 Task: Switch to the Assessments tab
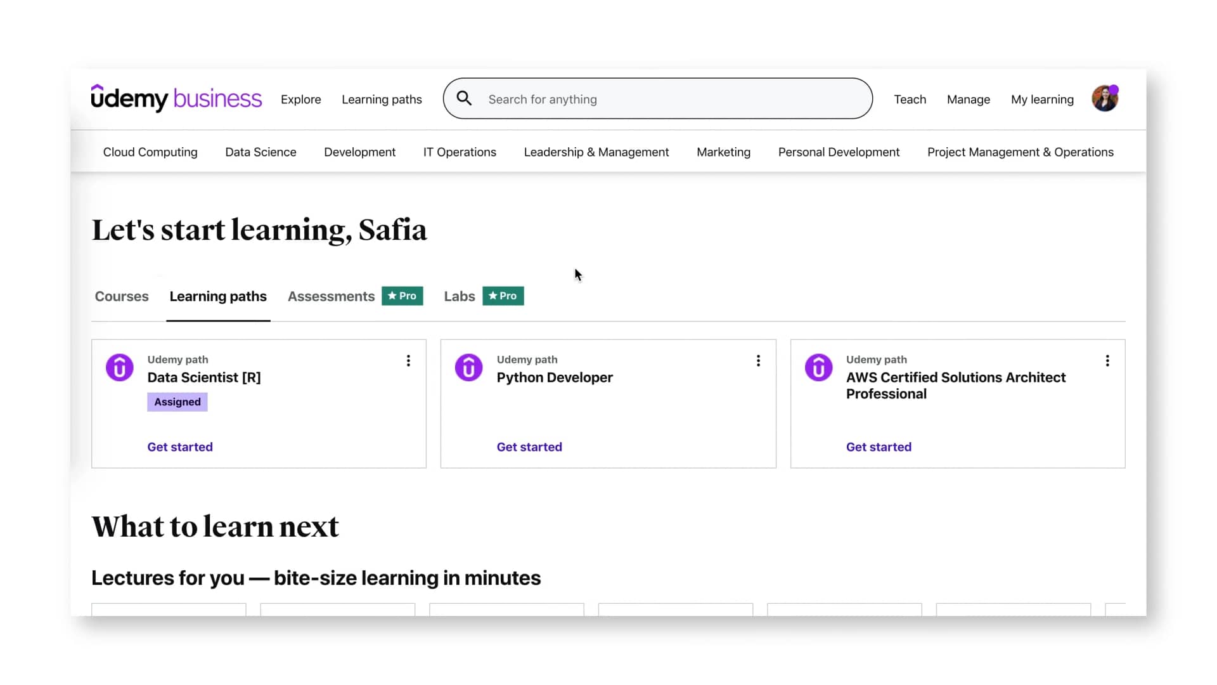331,296
